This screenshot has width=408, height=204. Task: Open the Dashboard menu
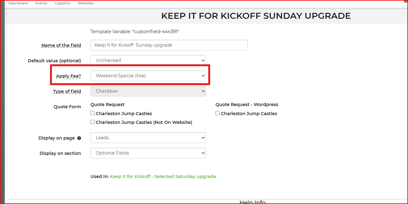[18, 3]
